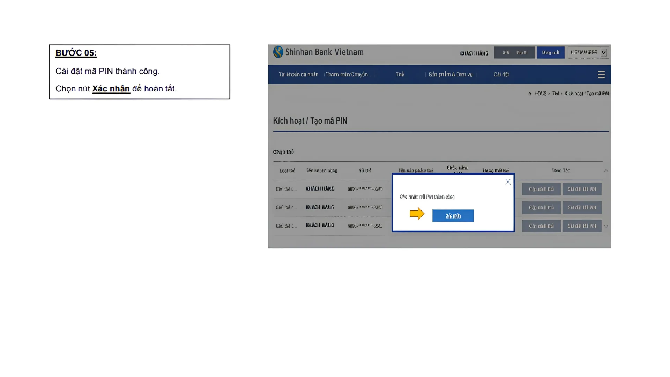The image size is (670, 377).
Task: Open the VIETNAMESE language dropdown
Action: point(588,52)
